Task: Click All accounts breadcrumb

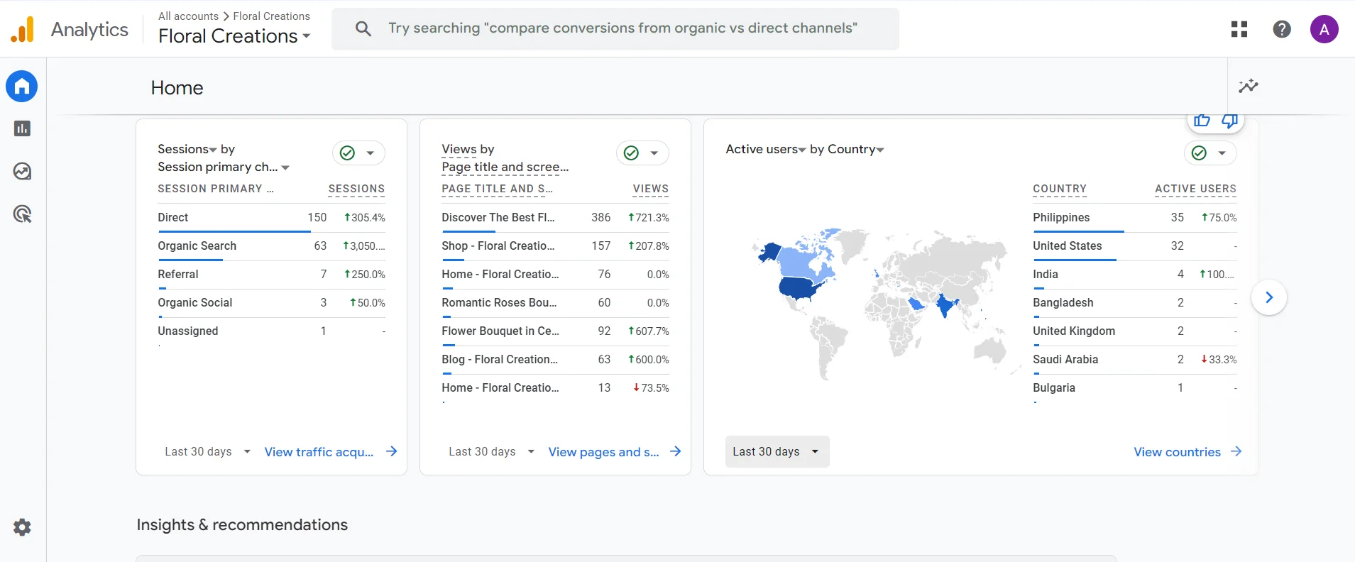Action: [x=188, y=16]
